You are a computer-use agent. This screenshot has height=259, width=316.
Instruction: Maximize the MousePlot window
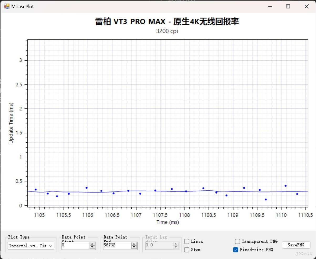[x=288, y=7]
